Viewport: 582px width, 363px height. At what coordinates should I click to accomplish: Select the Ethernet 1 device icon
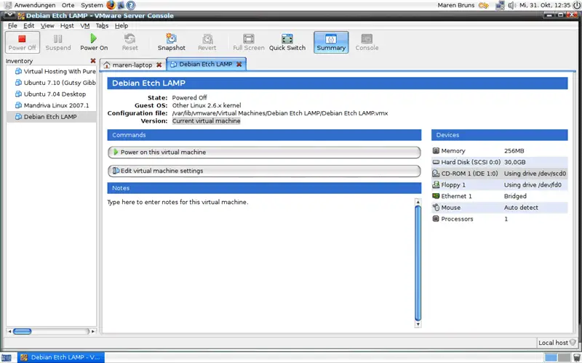(x=436, y=196)
